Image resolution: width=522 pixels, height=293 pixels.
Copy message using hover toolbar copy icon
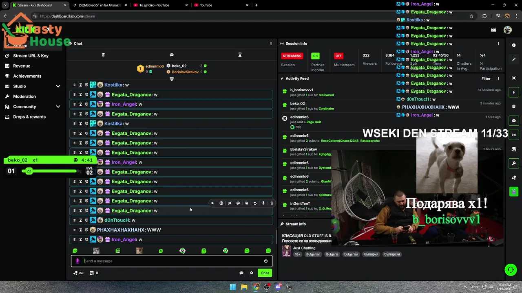246,203
